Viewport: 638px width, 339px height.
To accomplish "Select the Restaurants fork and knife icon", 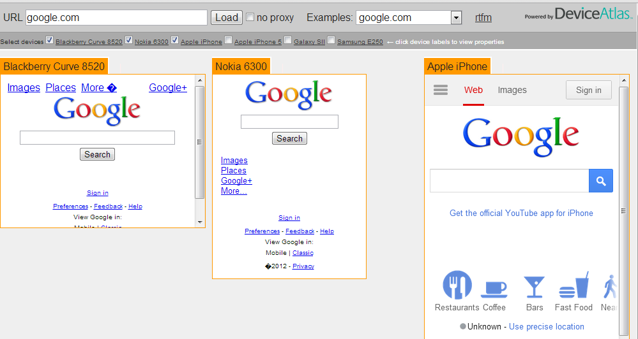I will click(457, 285).
